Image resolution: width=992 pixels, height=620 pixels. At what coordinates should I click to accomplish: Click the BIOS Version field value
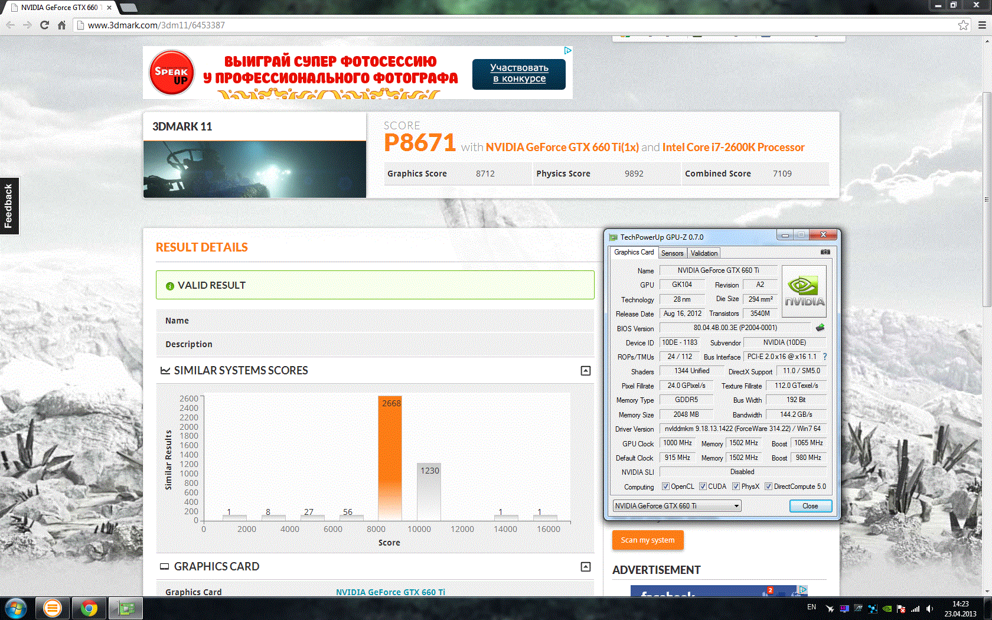click(735, 328)
